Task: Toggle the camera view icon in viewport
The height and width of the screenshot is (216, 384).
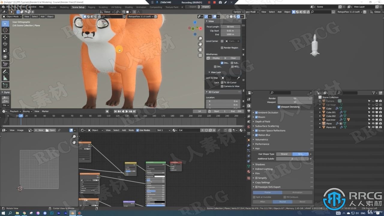Action: 200,50
